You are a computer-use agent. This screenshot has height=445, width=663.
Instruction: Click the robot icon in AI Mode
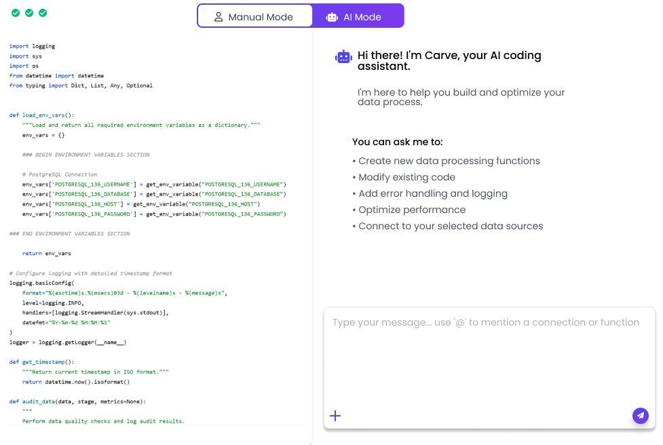[x=332, y=17]
